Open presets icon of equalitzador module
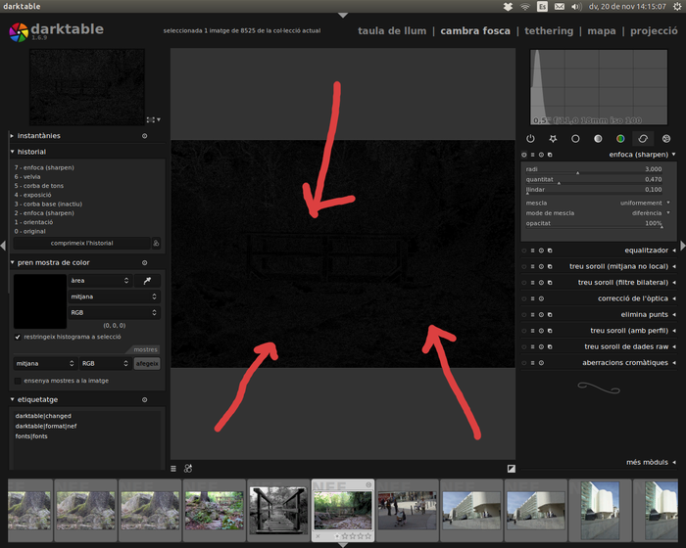Screen dimensions: 686x548 tap(532, 251)
